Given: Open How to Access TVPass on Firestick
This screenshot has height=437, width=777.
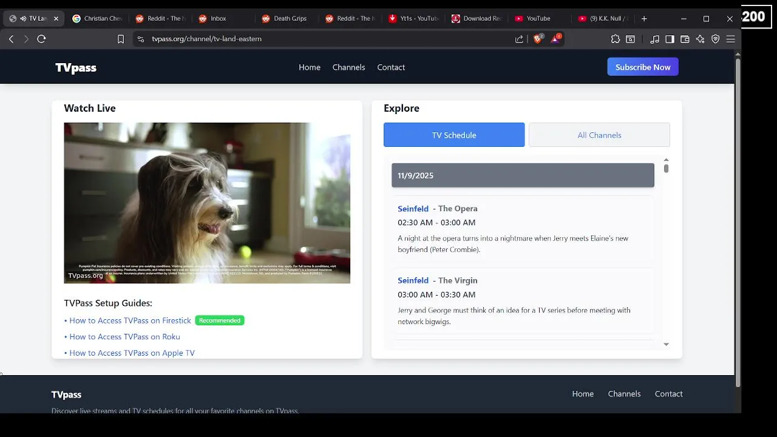Looking at the screenshot, I should click(130, 320).
